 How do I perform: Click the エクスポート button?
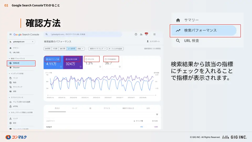pyautogui.click(x=153, y=41)
